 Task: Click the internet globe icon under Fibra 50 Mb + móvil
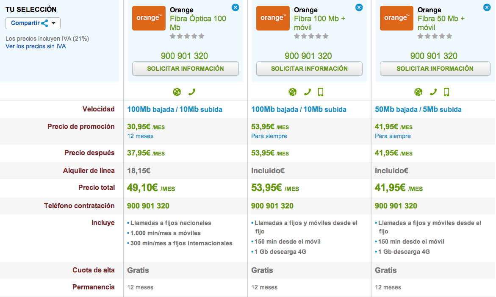tap(418, 92)
